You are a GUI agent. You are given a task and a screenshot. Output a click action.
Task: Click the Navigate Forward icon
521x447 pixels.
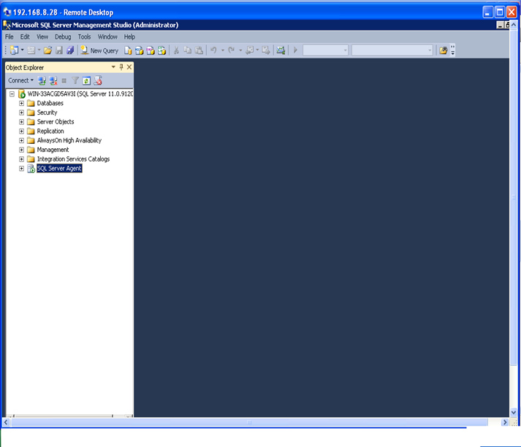(x=266, y=50)
